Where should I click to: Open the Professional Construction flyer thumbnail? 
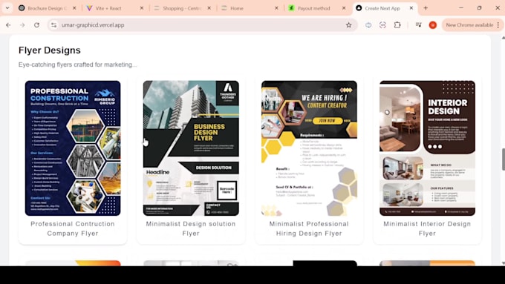tap(73, 148)
